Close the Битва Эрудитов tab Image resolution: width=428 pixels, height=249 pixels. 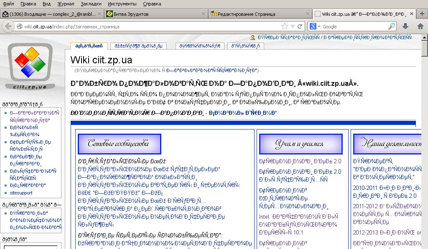coord(204,14)
